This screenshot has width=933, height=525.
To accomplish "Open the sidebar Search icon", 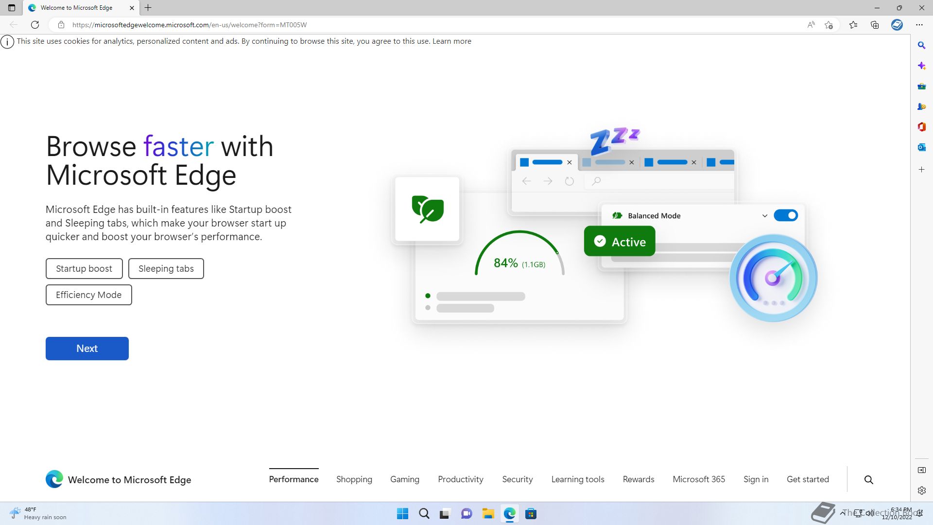I will [x=921, y=45].
